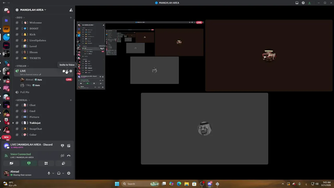Show hidden system tray icons chevron

click(x=283, y=184)
